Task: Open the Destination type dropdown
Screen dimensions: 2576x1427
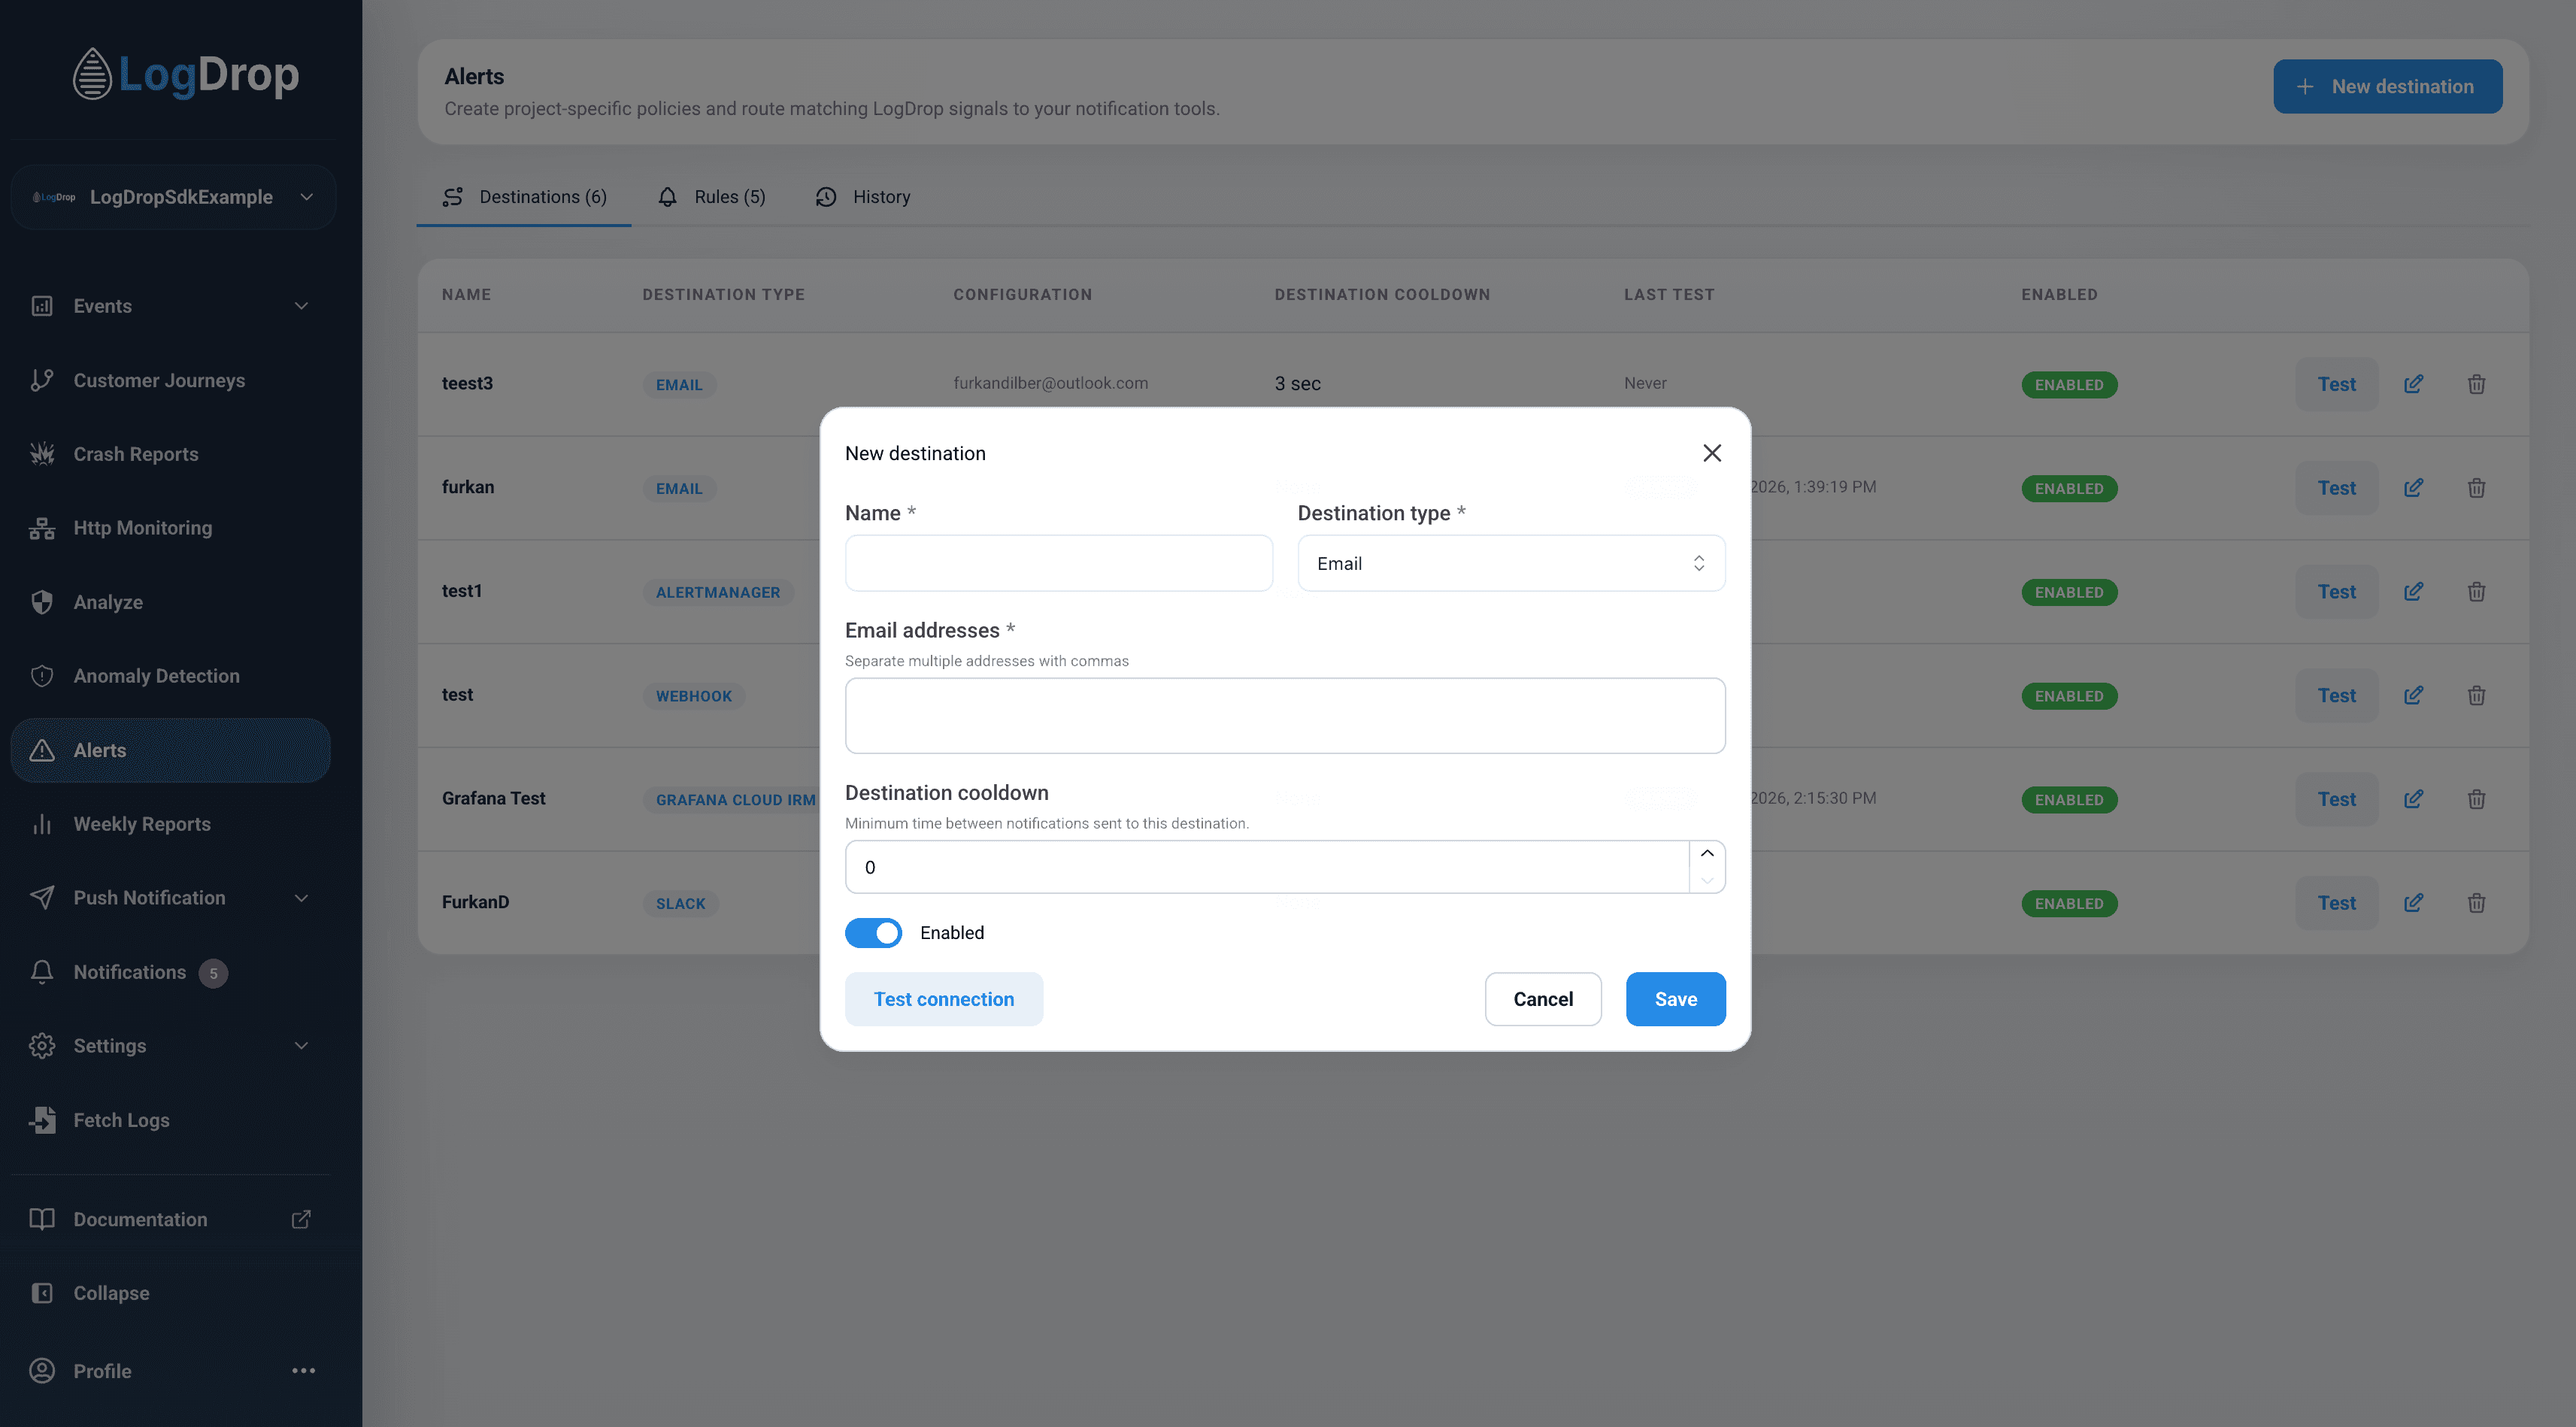Action: [x=1511, y=563]
